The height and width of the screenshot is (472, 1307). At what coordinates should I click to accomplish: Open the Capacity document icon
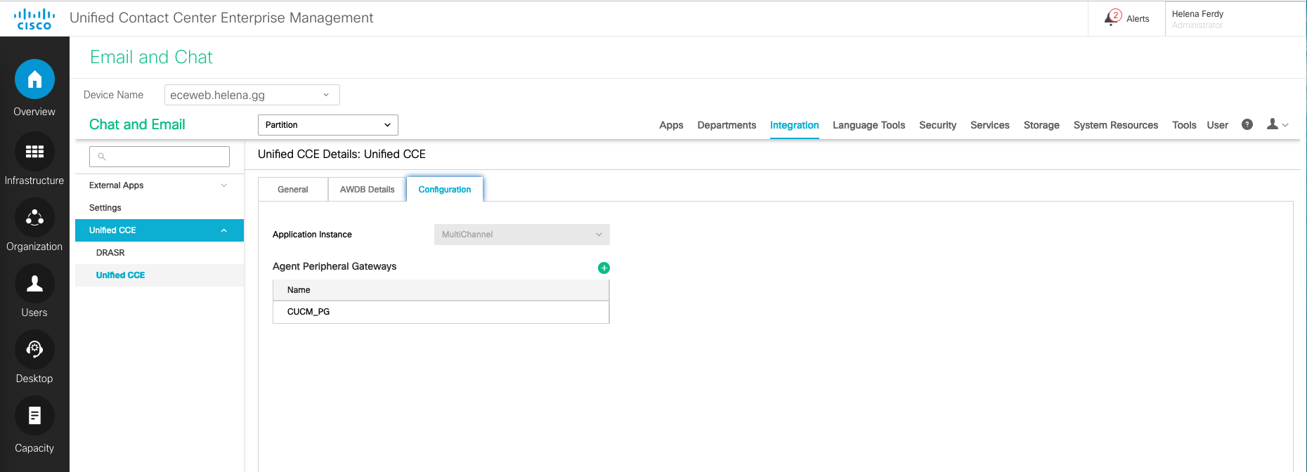coord(34,416)
